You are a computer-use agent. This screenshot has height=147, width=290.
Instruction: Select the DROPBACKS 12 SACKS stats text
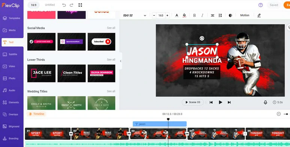202,72
